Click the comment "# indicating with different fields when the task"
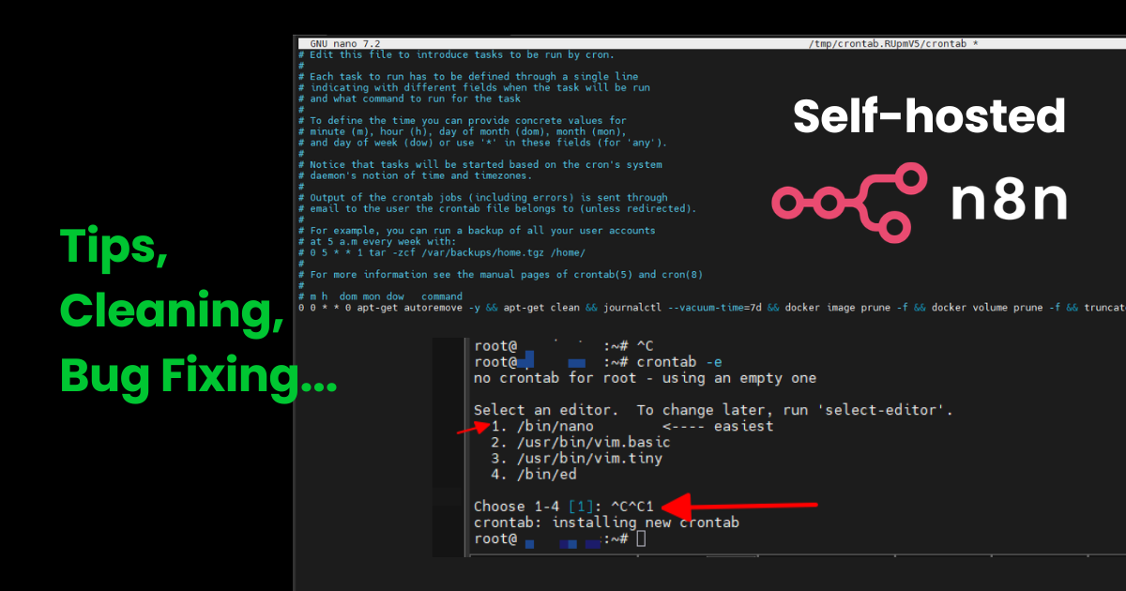Screen dimensions: 1126x591 click(474, 87)
